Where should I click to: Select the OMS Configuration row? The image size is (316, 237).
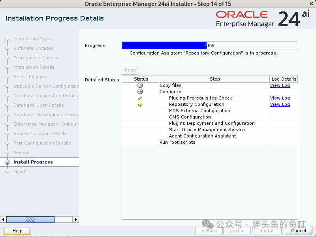click(x=210, y=117)
